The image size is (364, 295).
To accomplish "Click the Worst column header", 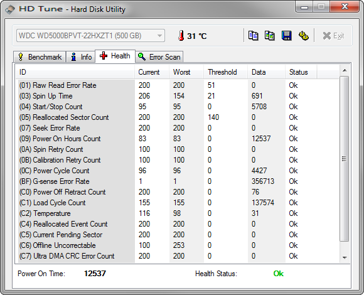I will tap(186, 72).
